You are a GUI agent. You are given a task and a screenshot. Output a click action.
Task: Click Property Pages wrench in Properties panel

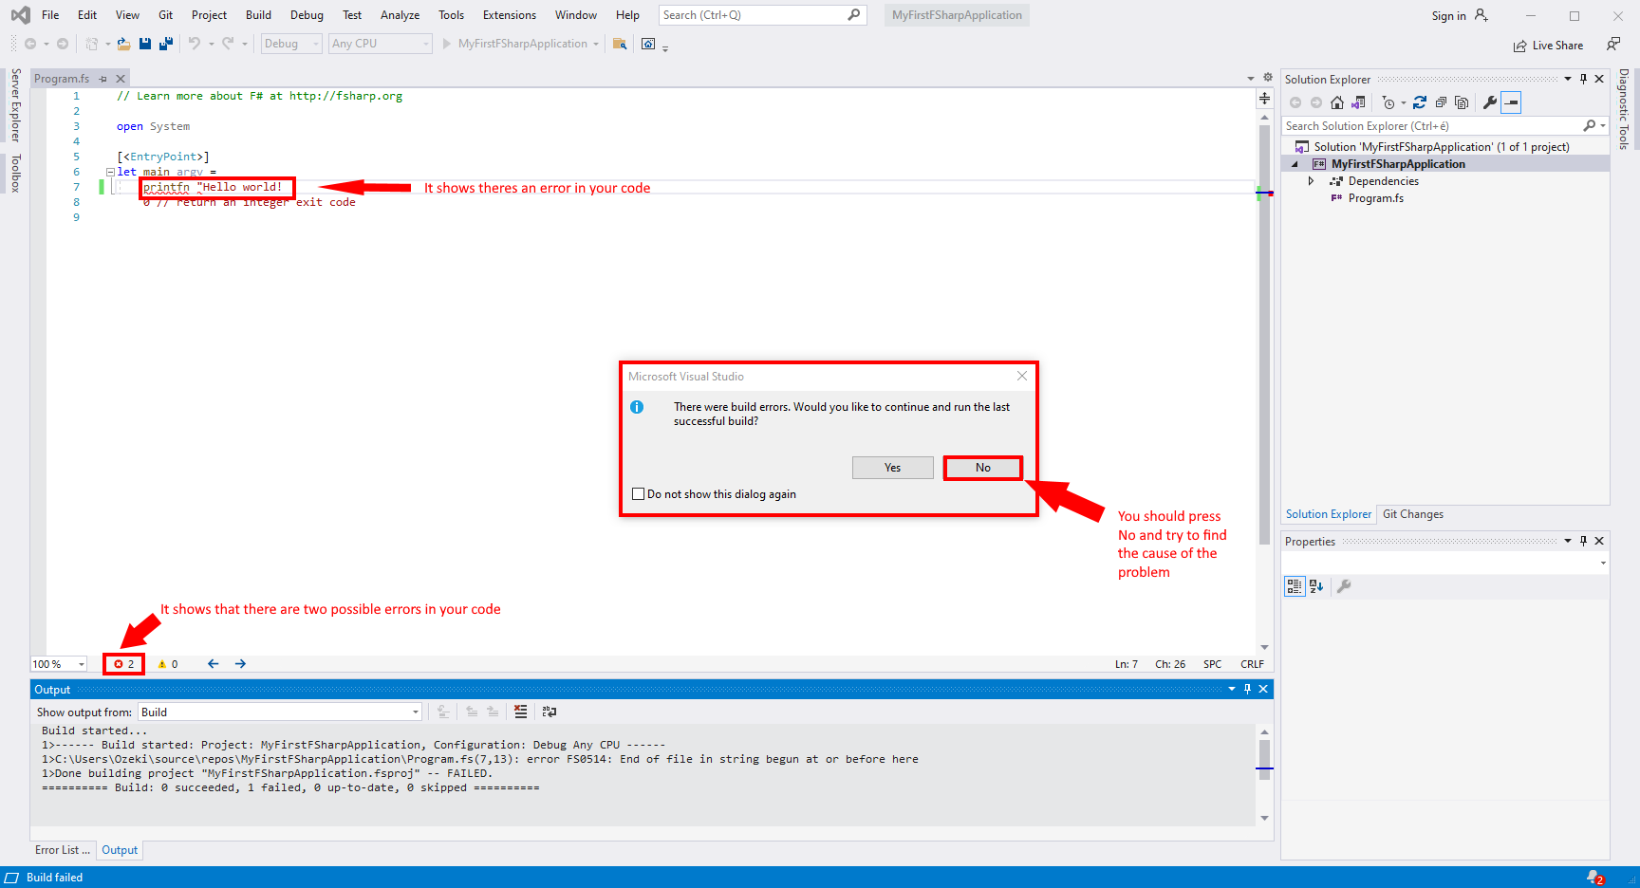click(1344, 586)
